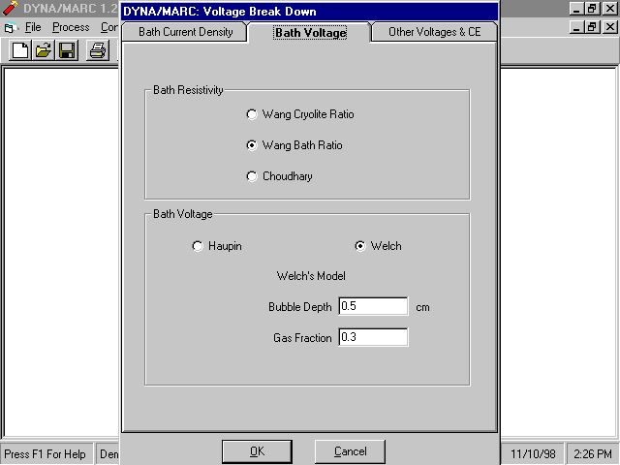Switch to Bath Current Density tab
The image size is (620, 465).
185,32
